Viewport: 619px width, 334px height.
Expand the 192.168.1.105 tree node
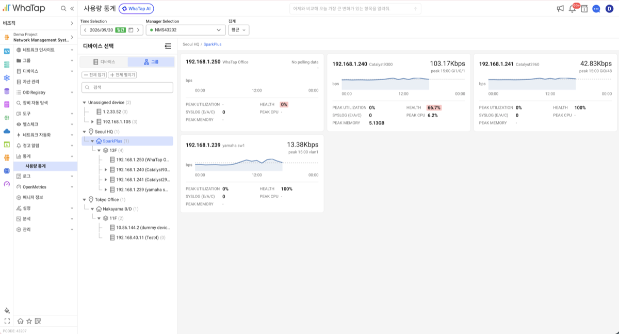click(92, 122)
